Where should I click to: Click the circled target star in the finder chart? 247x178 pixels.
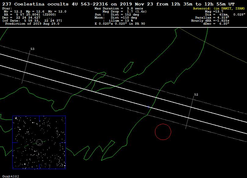coord(39,142)
